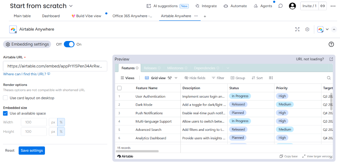This screenshot has width=340, height=165.
Task: Open app switcher chevron beside Airtable icon
Action: point(327,29)
